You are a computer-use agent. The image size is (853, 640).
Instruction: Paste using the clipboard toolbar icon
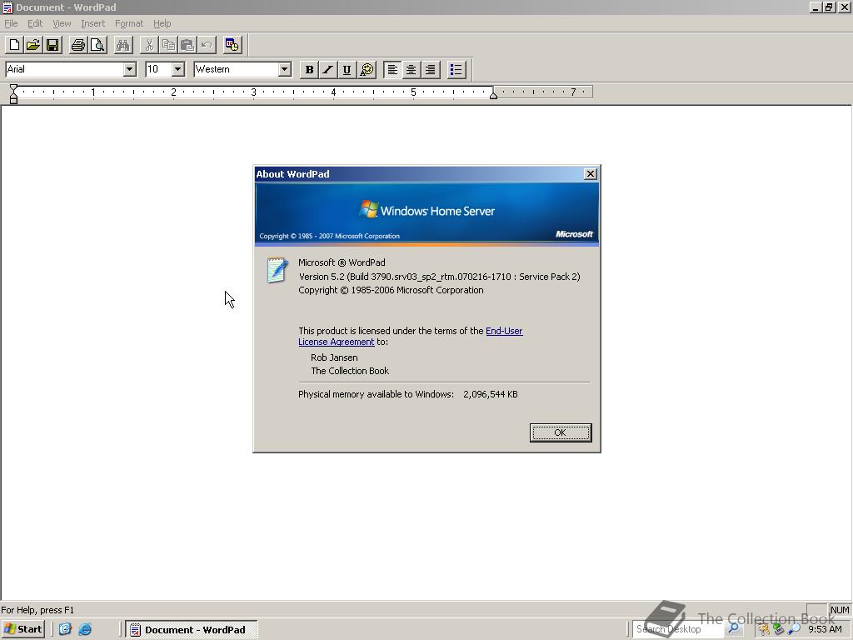tap(187, 45)
